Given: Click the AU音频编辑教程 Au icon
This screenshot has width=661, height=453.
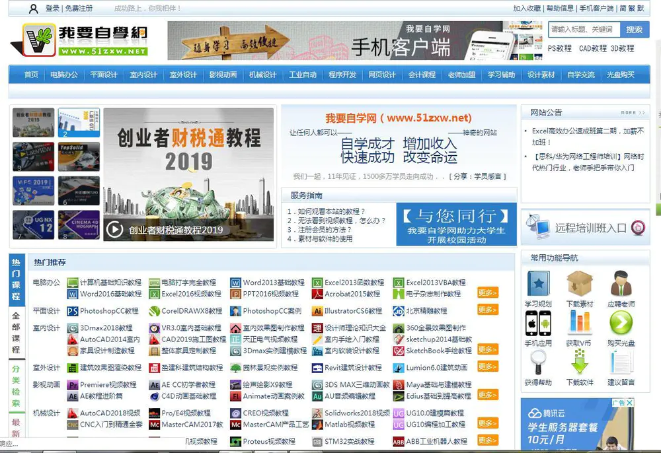Looking at the screenshot, I should point(317,396).
